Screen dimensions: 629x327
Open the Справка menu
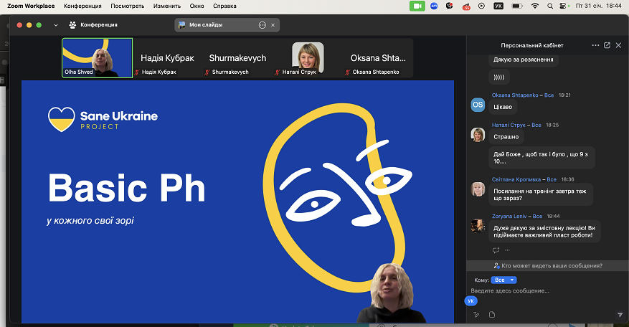(x=224, y=6)
